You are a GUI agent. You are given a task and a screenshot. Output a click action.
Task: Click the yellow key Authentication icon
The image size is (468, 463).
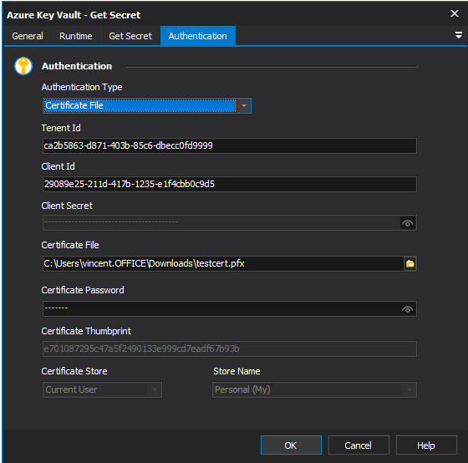click(23, 66)
